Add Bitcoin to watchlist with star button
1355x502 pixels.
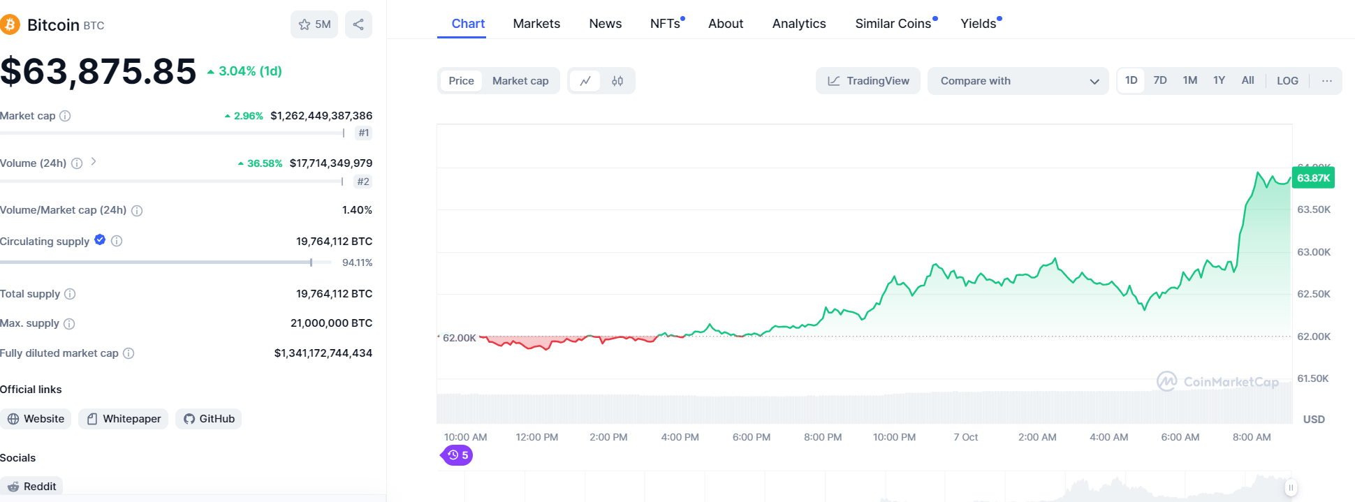coord(314,24)
